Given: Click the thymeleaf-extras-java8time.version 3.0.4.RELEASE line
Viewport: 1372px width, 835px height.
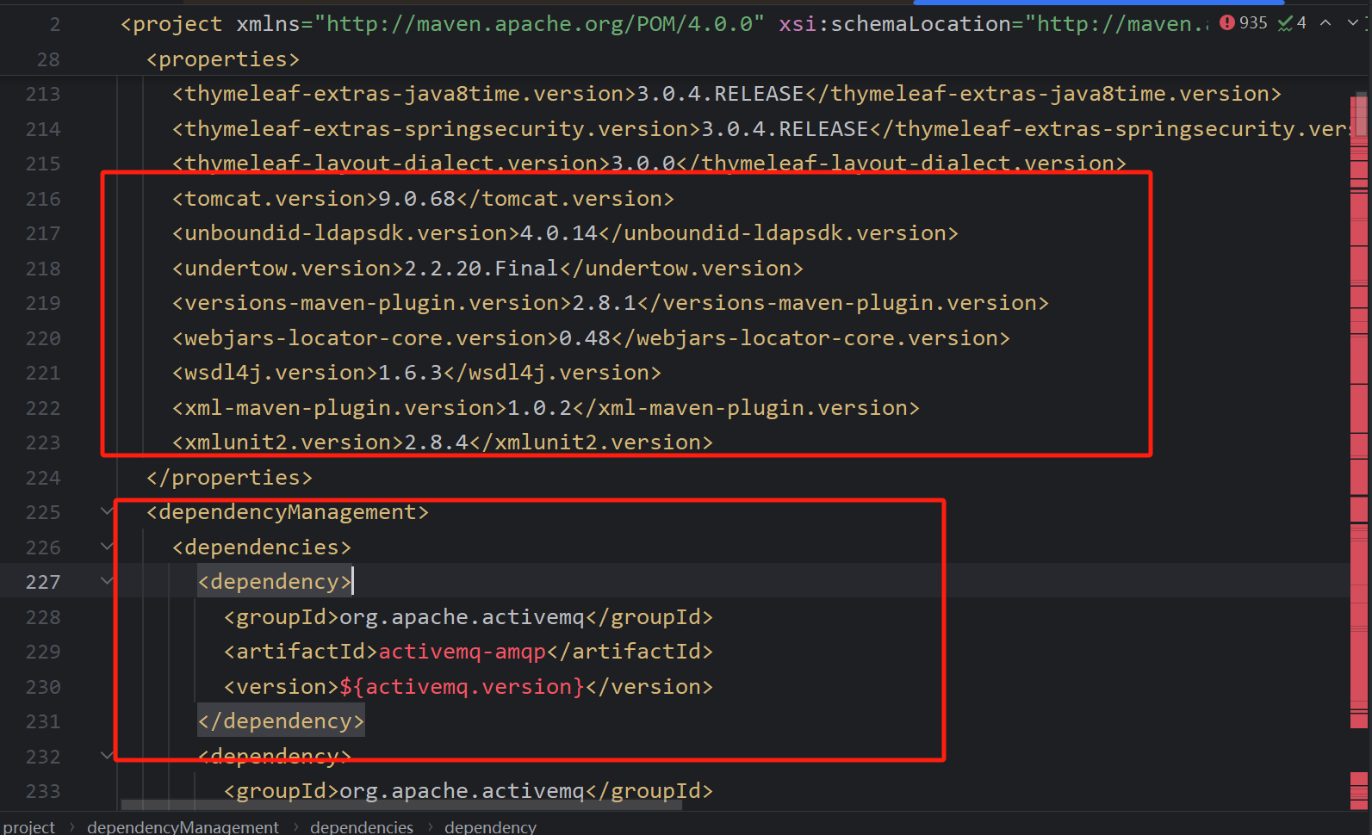Looking at the screenshot, I should (x=727, y=94).
